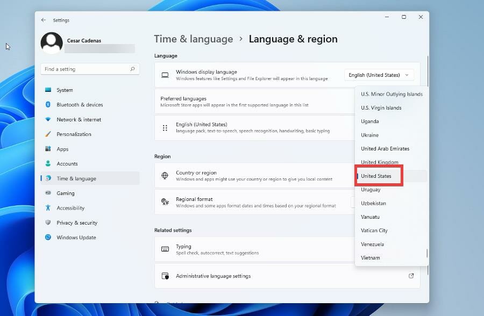Open Windows Update page
The height and width of the screenshot is (316, 484).
click(90, 238)
